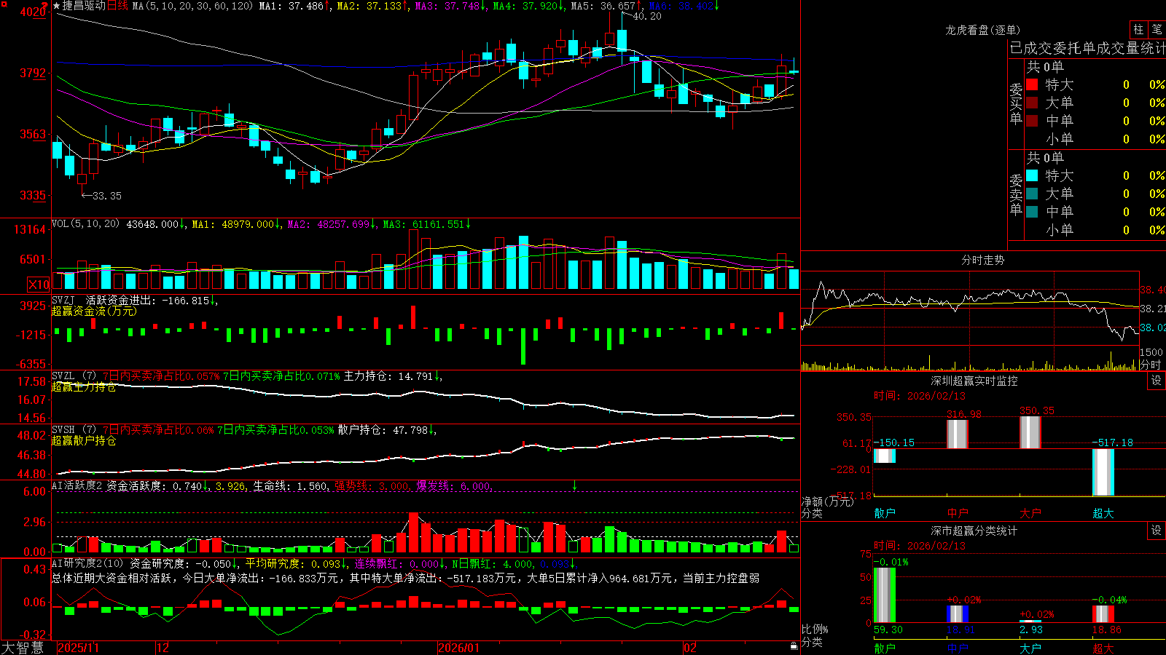The image size is (1166, 655).
Task: Click the AI研究度2(10) indicator label
Action: pyautogui.click(x=87, y=563)
